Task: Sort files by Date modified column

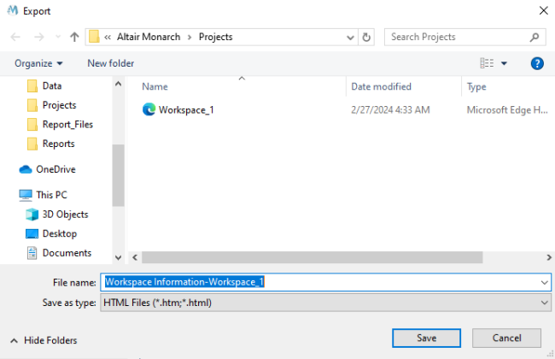Action: (x=381, y=87)
